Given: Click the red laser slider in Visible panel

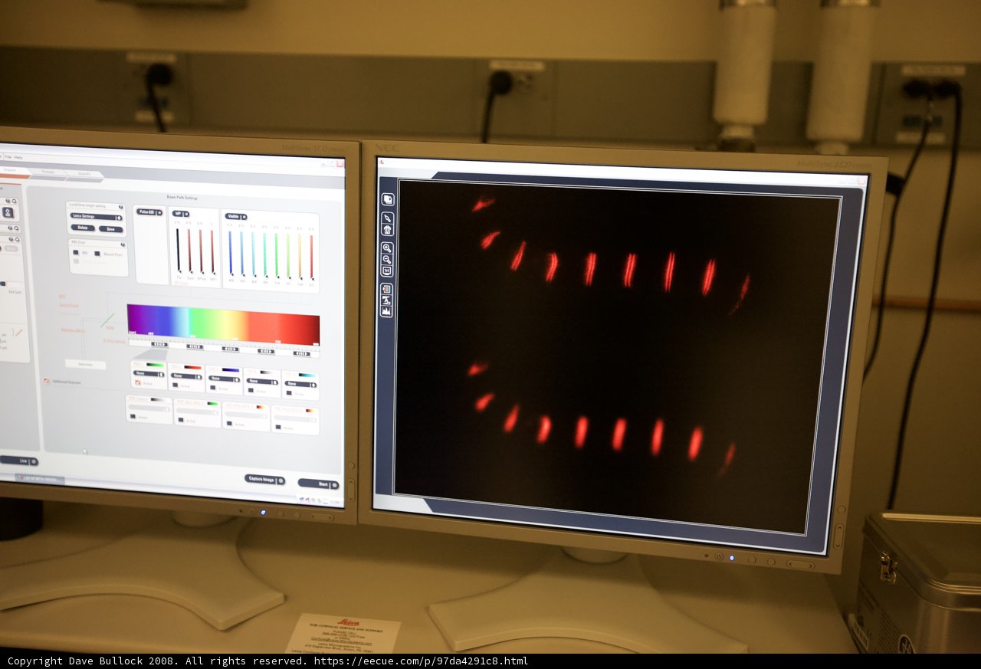Looking at the screenshot, I should coord(311,257).
